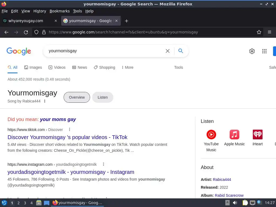Open the File menu
The width and height of the screenshot is (276, 207).
coord(5,11)
